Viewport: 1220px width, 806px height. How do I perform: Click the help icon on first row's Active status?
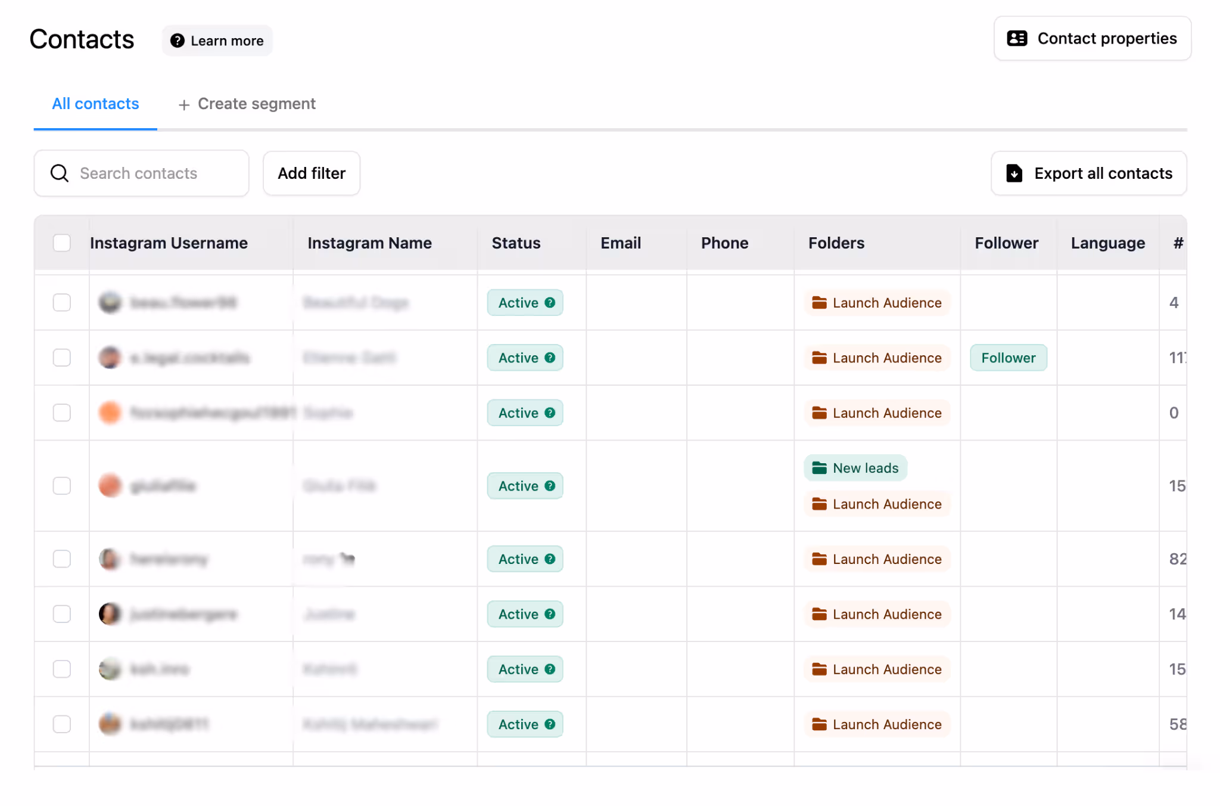click(550, 303)
